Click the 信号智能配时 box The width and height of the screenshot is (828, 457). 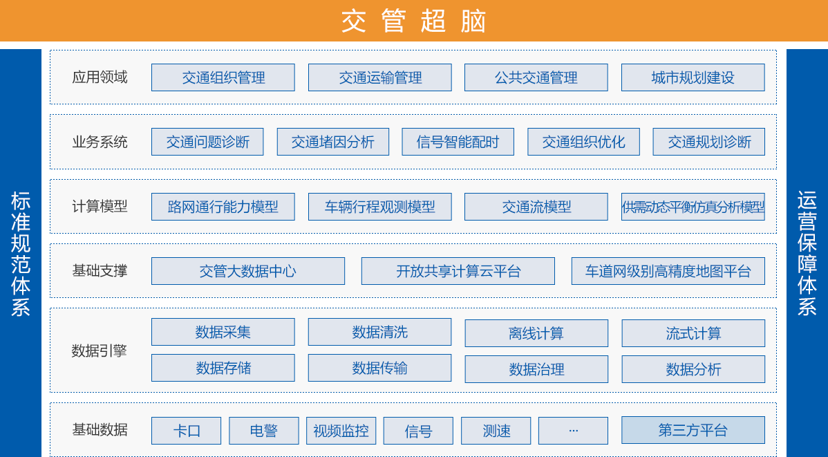[458, 142]
